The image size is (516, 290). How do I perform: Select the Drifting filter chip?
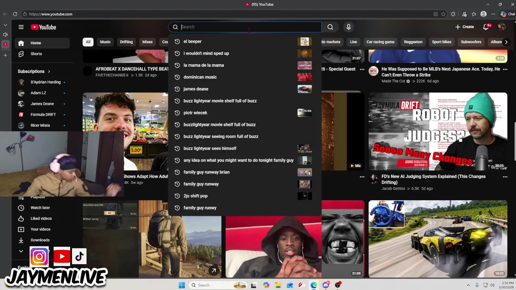coord(126,42)
